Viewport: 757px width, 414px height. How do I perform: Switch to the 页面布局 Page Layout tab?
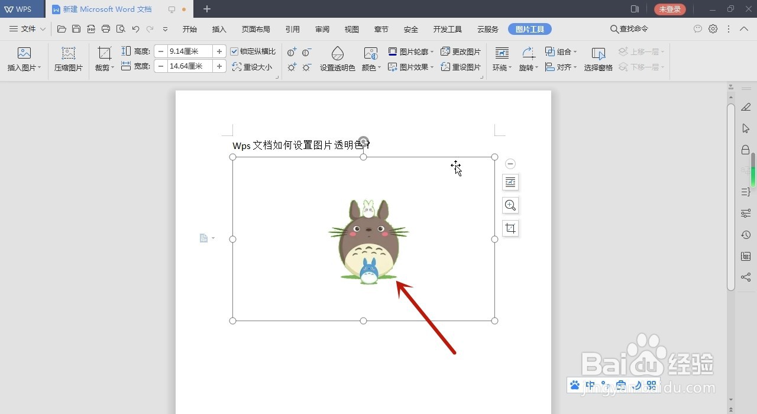pos(256,29)
